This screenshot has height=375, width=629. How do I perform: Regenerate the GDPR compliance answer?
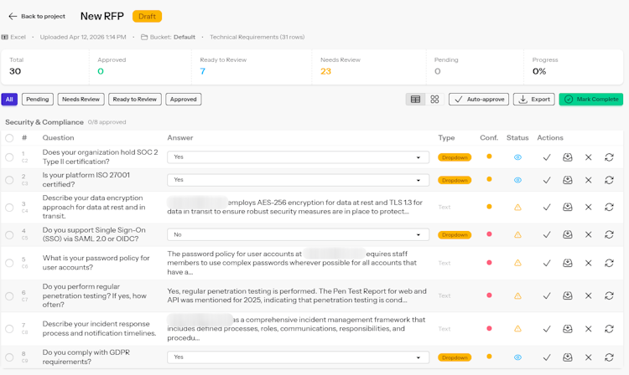point(609,357)
